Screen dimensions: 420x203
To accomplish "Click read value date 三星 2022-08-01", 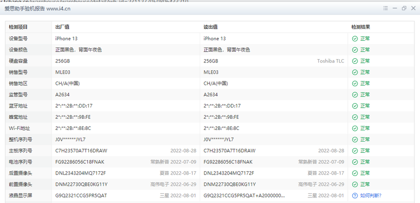I will click(326, 196).
